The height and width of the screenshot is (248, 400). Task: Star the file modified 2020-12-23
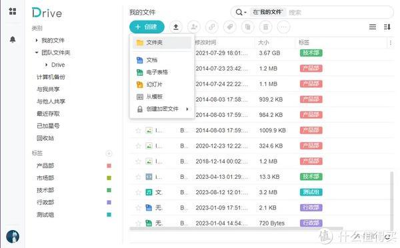point(138,146)
